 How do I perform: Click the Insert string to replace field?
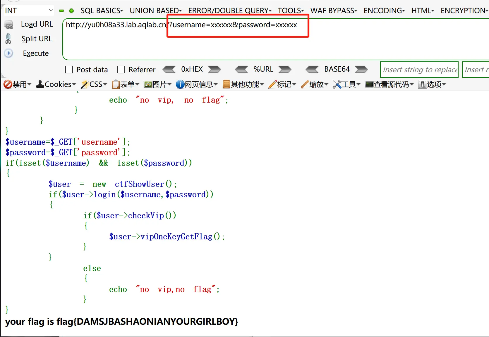419,70
